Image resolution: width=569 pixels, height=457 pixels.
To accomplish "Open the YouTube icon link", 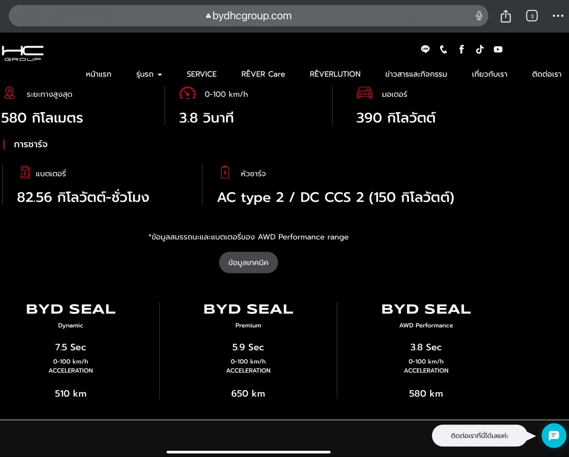I will coord(498,49).
